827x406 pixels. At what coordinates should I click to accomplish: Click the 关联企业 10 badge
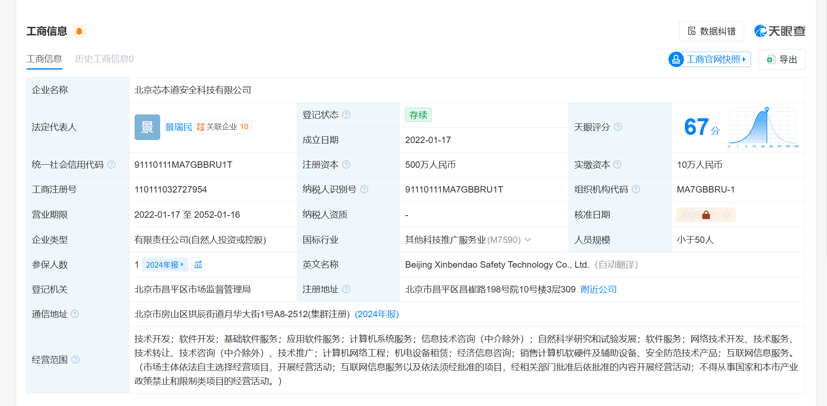223,127
